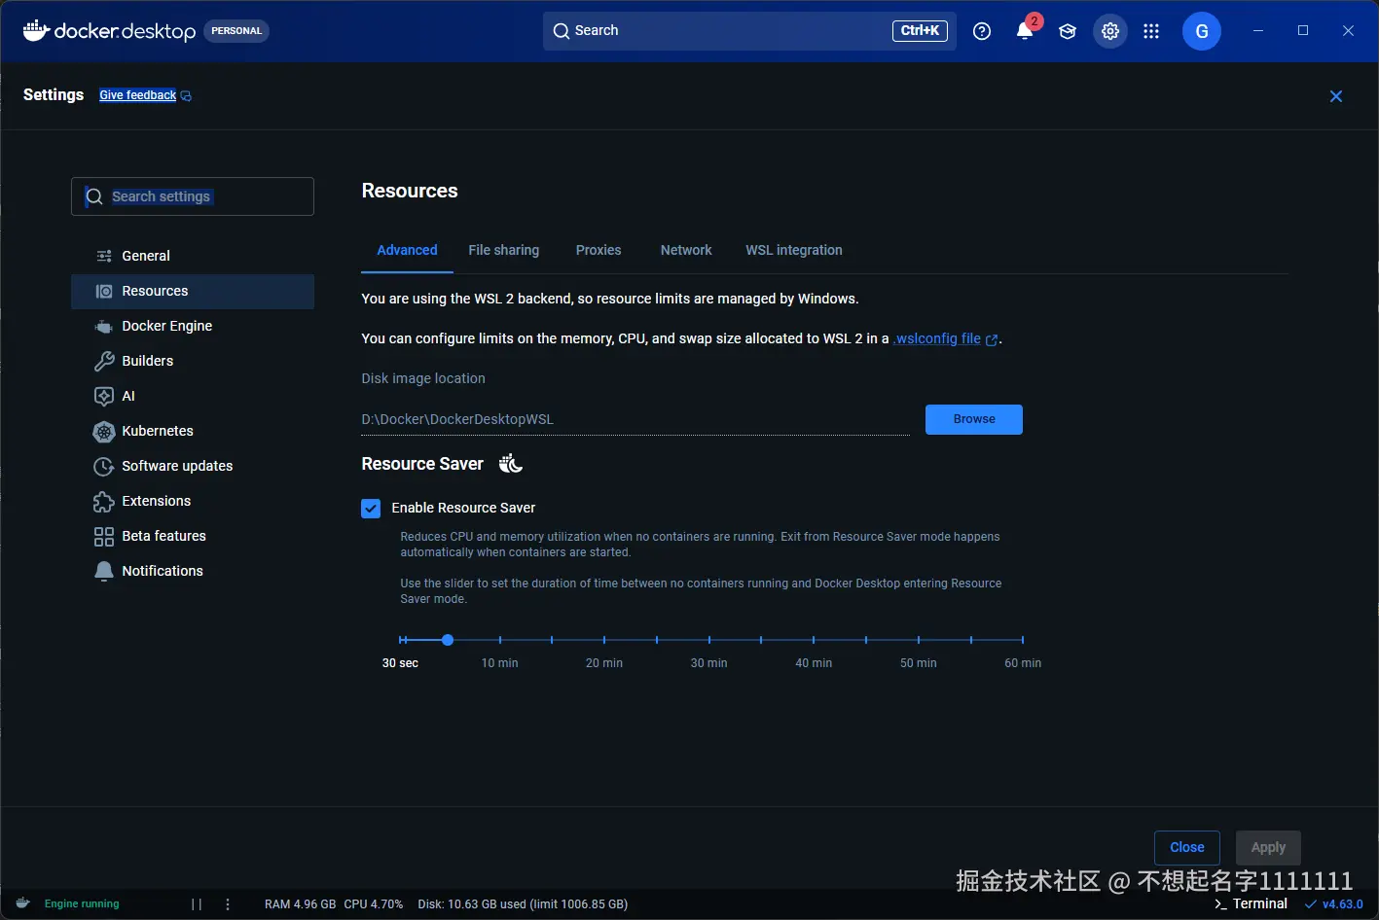1379x920 pixels.
Task: Open Notifications settings section
Action: pyautogui.click(x=193, y=571)
